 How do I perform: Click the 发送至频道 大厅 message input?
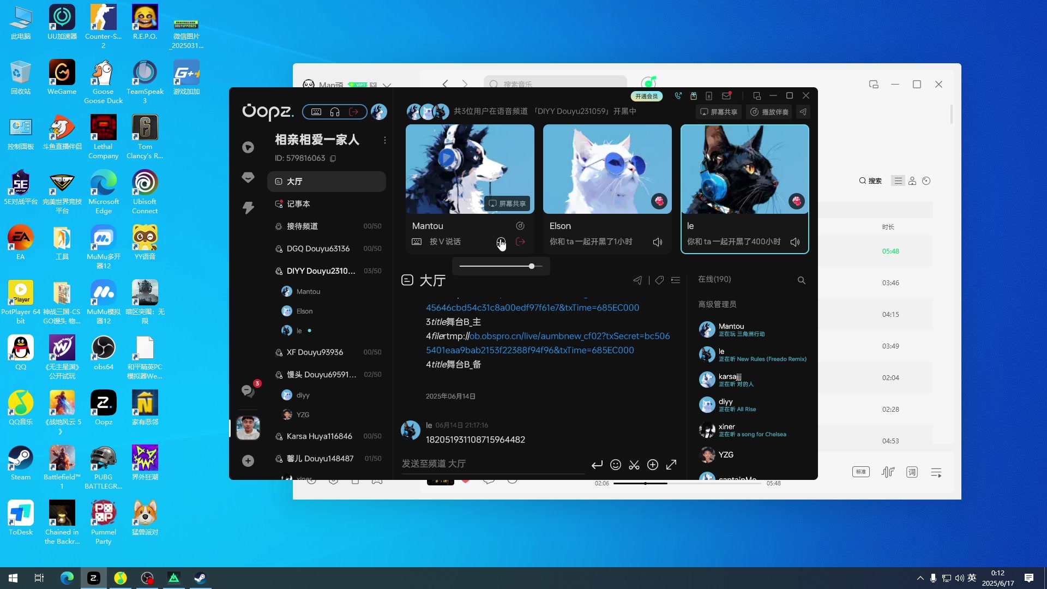(494, 464)
